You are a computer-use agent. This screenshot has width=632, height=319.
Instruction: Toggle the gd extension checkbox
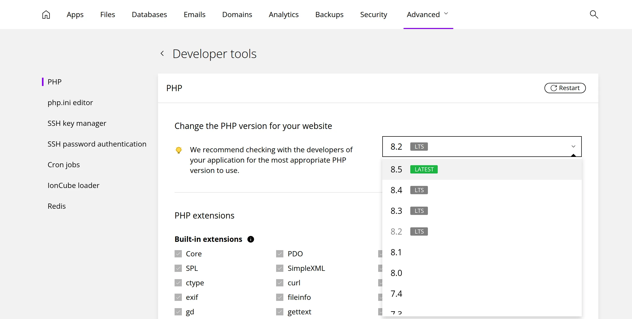(x=178, y=312)
